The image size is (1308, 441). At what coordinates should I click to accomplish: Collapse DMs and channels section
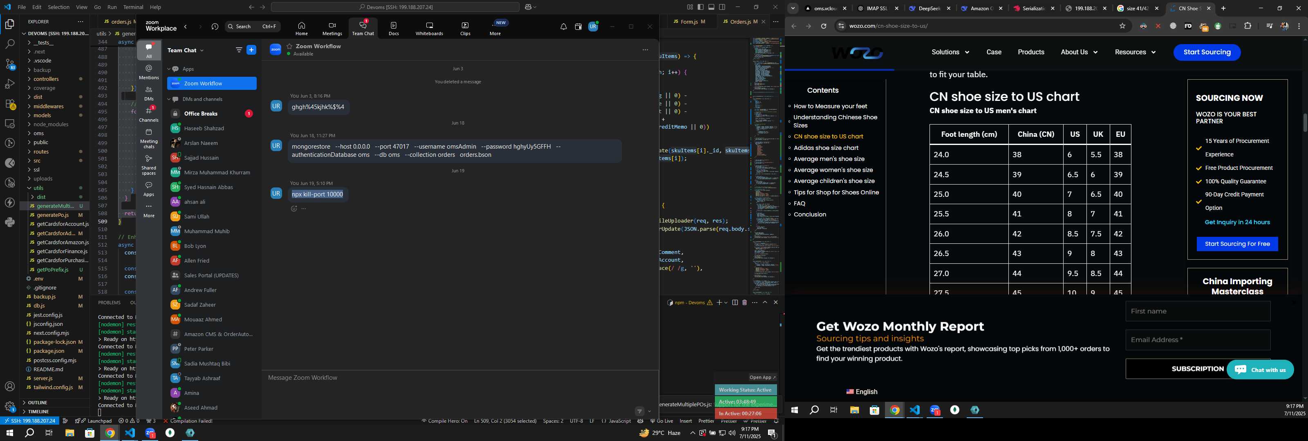point(168,100)
